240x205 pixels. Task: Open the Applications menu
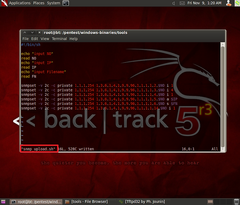(20, 3)
